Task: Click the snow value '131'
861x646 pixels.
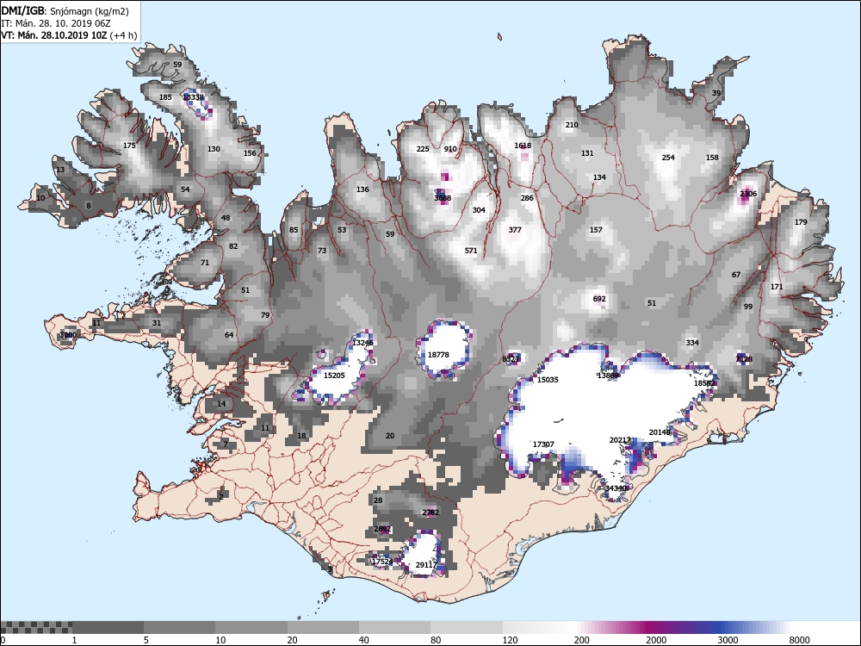Action: click(x=587, y=153)
